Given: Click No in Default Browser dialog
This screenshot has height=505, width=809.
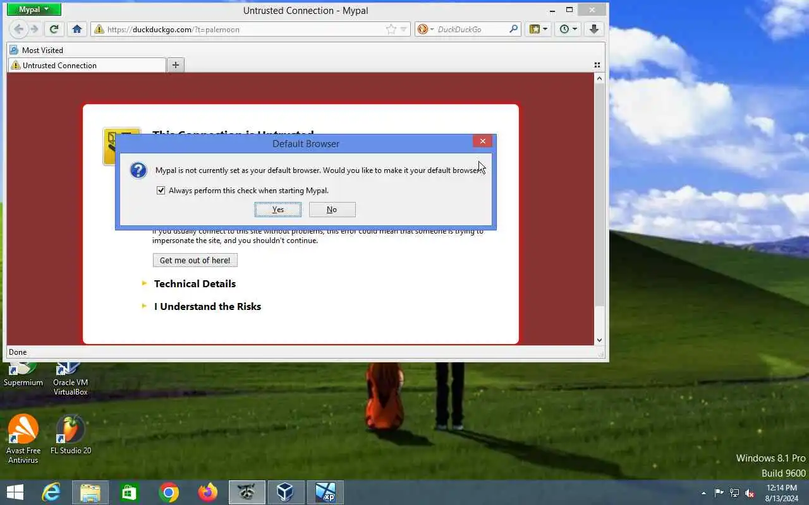Looking at the screenshot, I should pos(332,210).
